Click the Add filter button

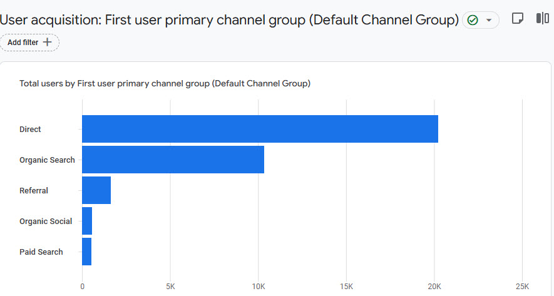coord(29,43)
